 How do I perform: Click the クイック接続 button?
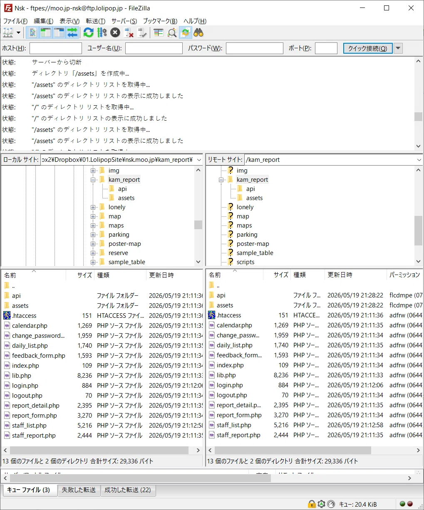368,48
